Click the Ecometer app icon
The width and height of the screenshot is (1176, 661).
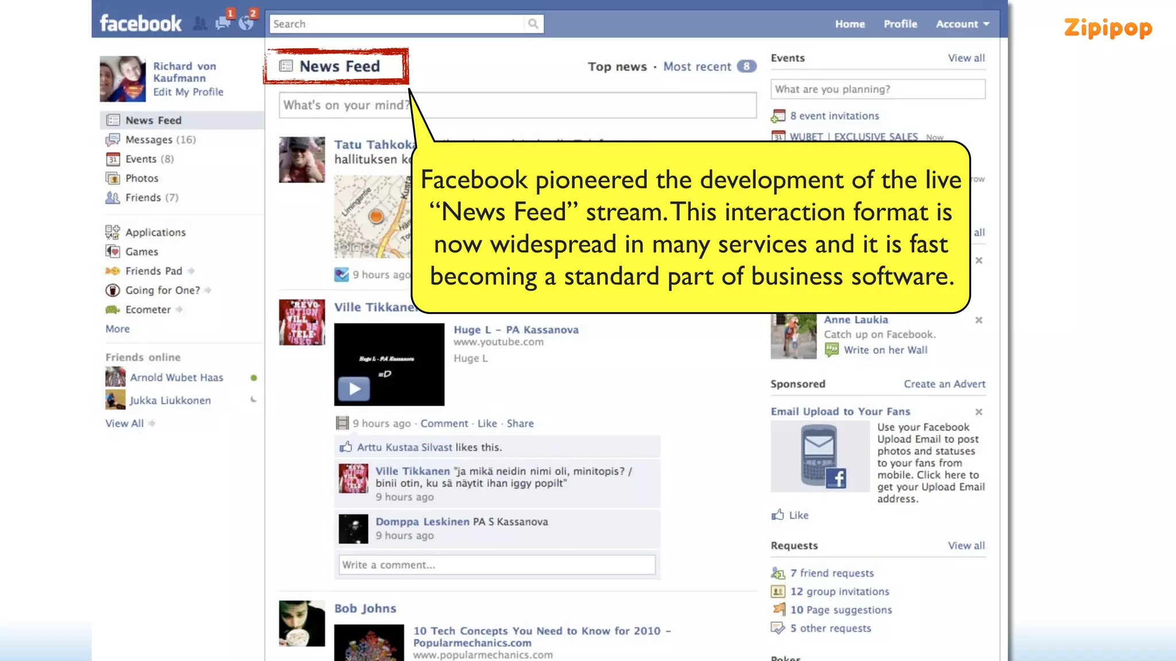click(113, 310)
